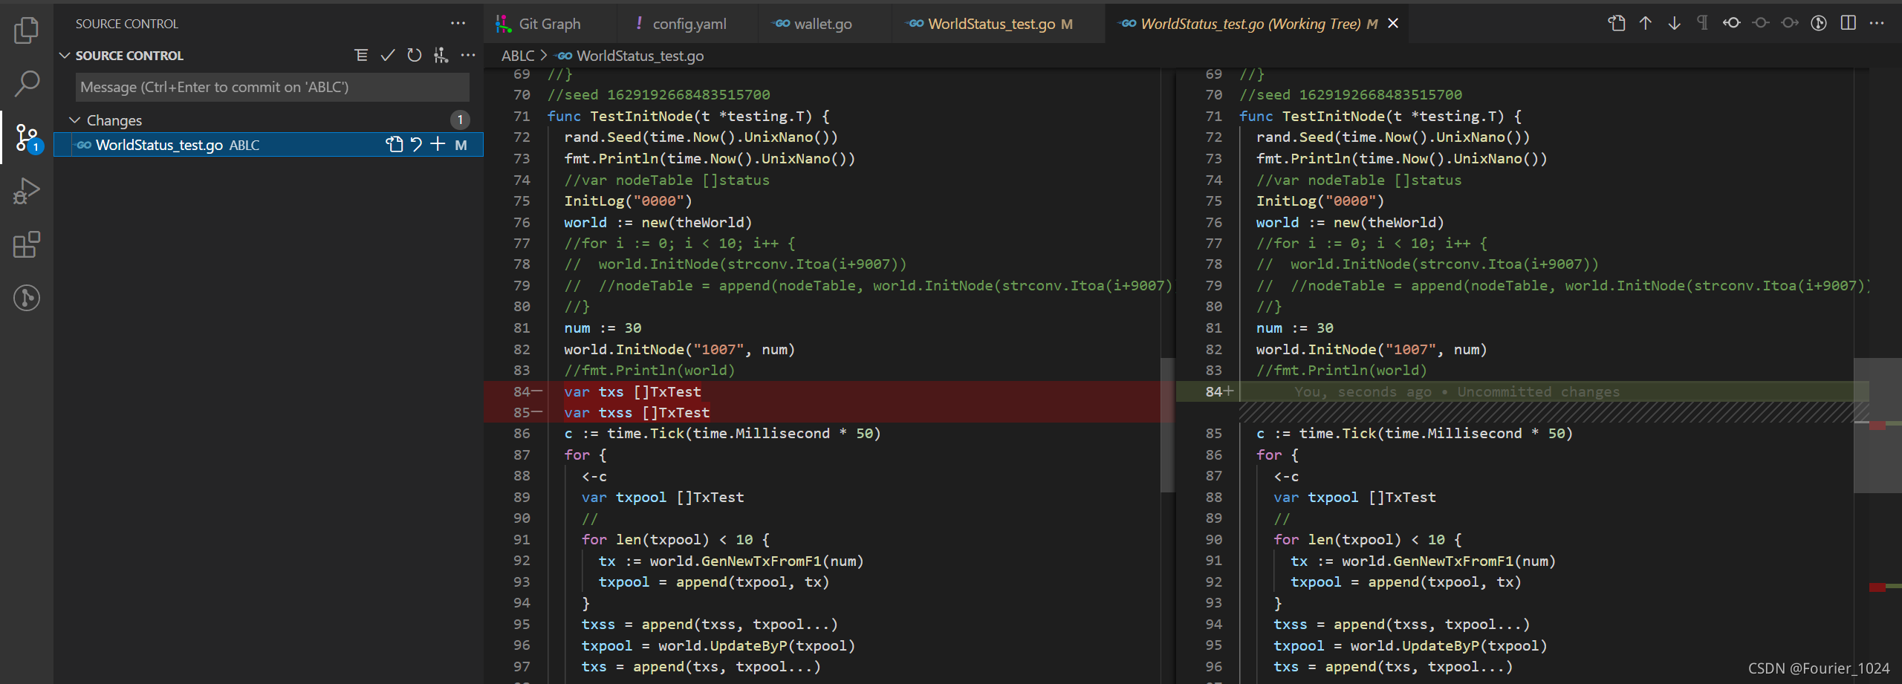This screenshot has width=1902, height=684.
Task: Click the Changes count badge
Action: (x=460, y=120)
